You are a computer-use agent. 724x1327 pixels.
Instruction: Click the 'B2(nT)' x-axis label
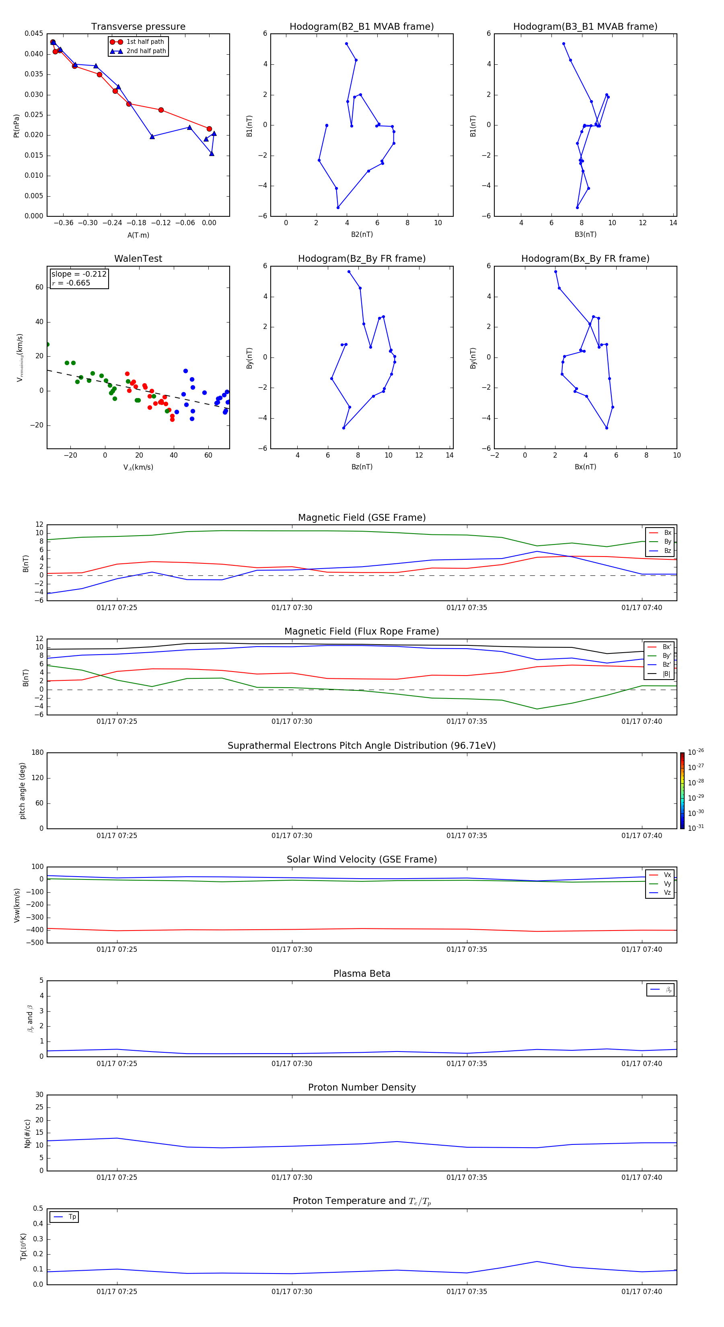[362, 234]
